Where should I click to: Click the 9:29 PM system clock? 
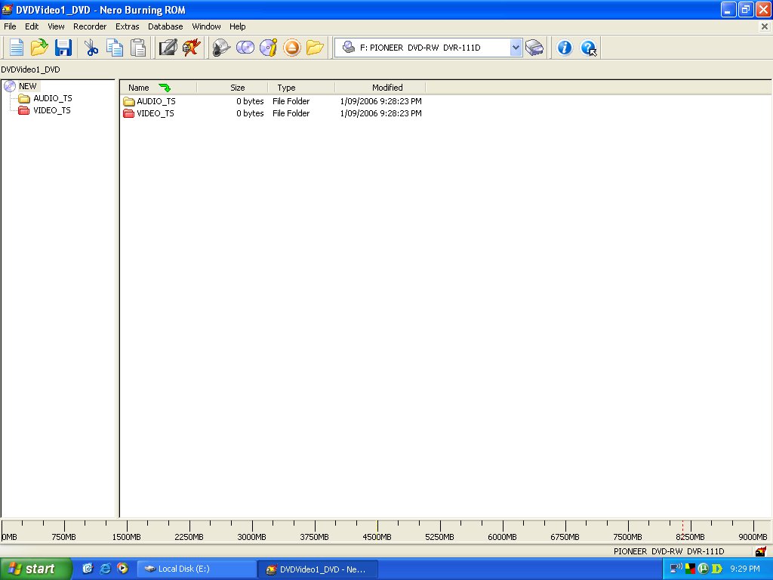click(744, 569)
